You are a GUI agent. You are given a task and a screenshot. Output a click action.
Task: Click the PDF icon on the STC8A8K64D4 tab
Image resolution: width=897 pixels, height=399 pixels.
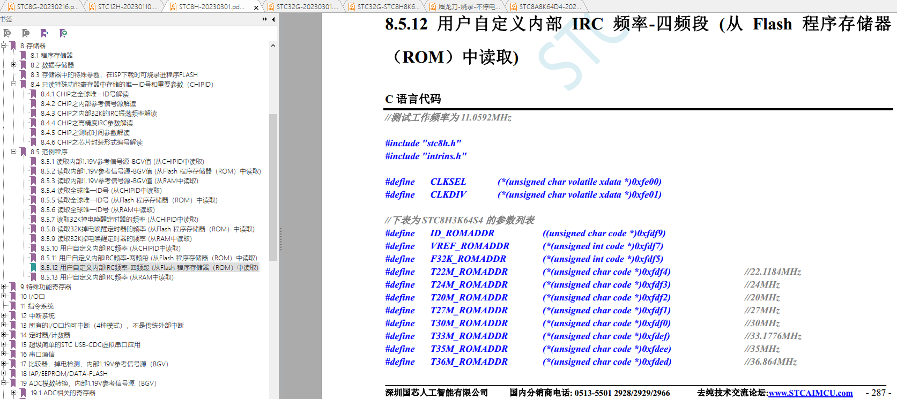coord(513,7)
